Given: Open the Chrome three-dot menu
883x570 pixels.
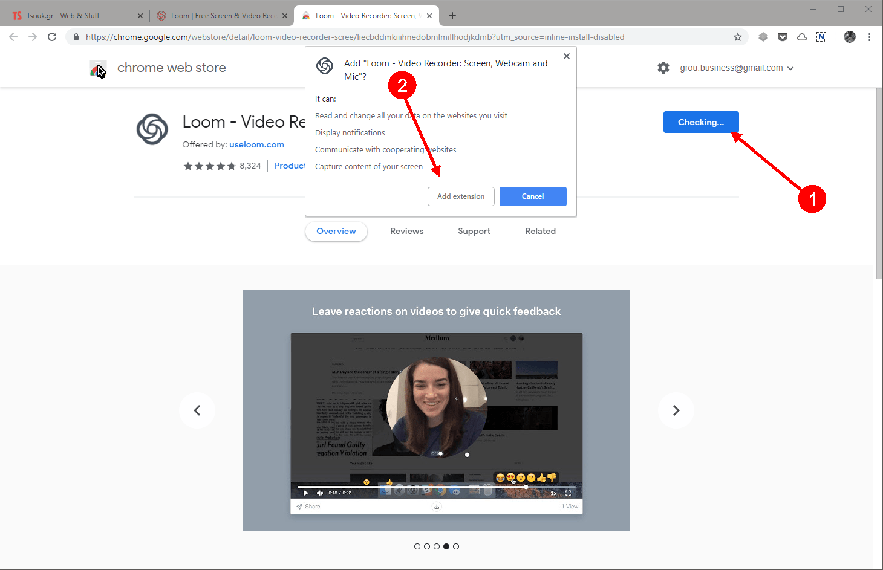Looking at the screenshot, I should pos(869,37).
